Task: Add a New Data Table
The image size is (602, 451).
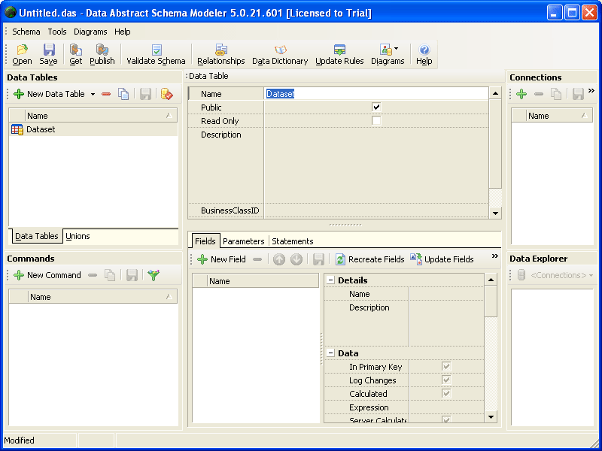Action: (x=49, y=94)
